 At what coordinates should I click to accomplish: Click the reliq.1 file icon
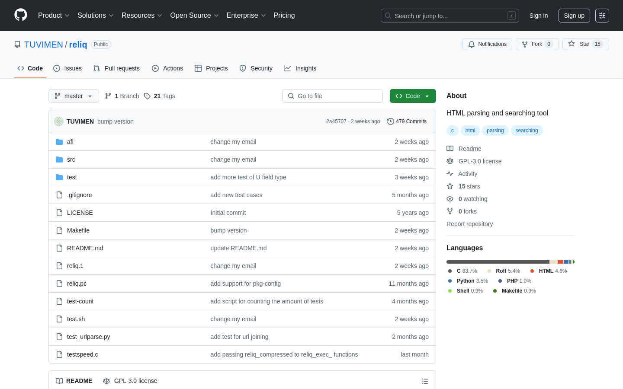59,266
